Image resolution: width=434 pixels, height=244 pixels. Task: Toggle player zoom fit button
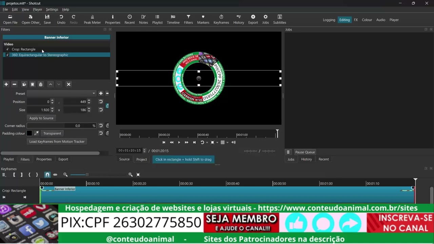pos(212,142)
